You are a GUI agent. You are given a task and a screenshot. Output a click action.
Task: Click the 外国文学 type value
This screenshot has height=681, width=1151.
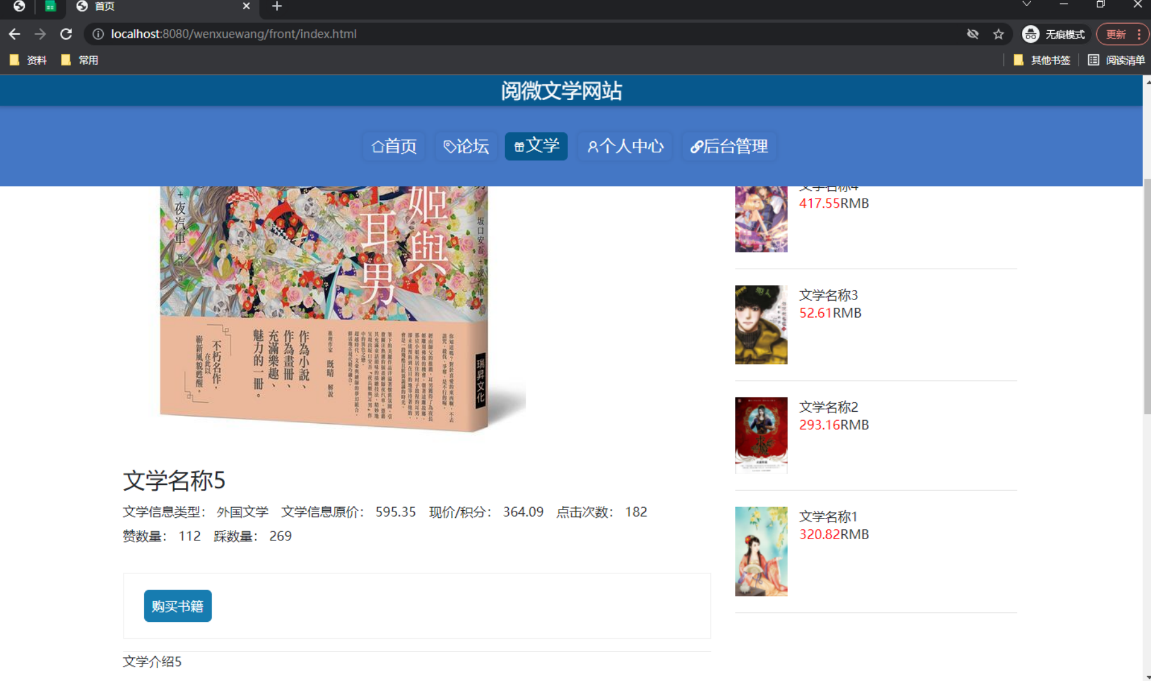click(x=242, y=512)
